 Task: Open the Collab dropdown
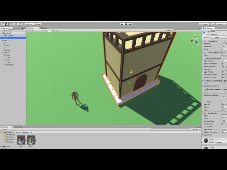(x=204, y=24)
